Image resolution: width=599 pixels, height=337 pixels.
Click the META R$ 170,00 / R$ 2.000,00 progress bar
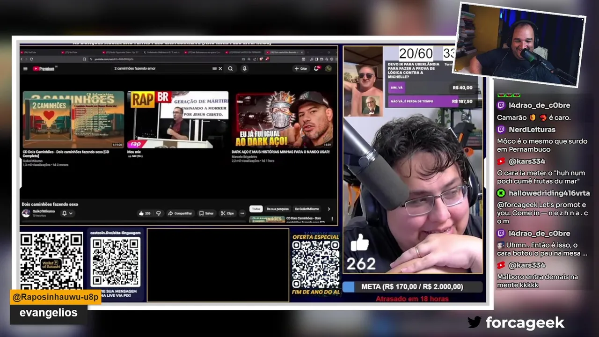tap(412, 287)
